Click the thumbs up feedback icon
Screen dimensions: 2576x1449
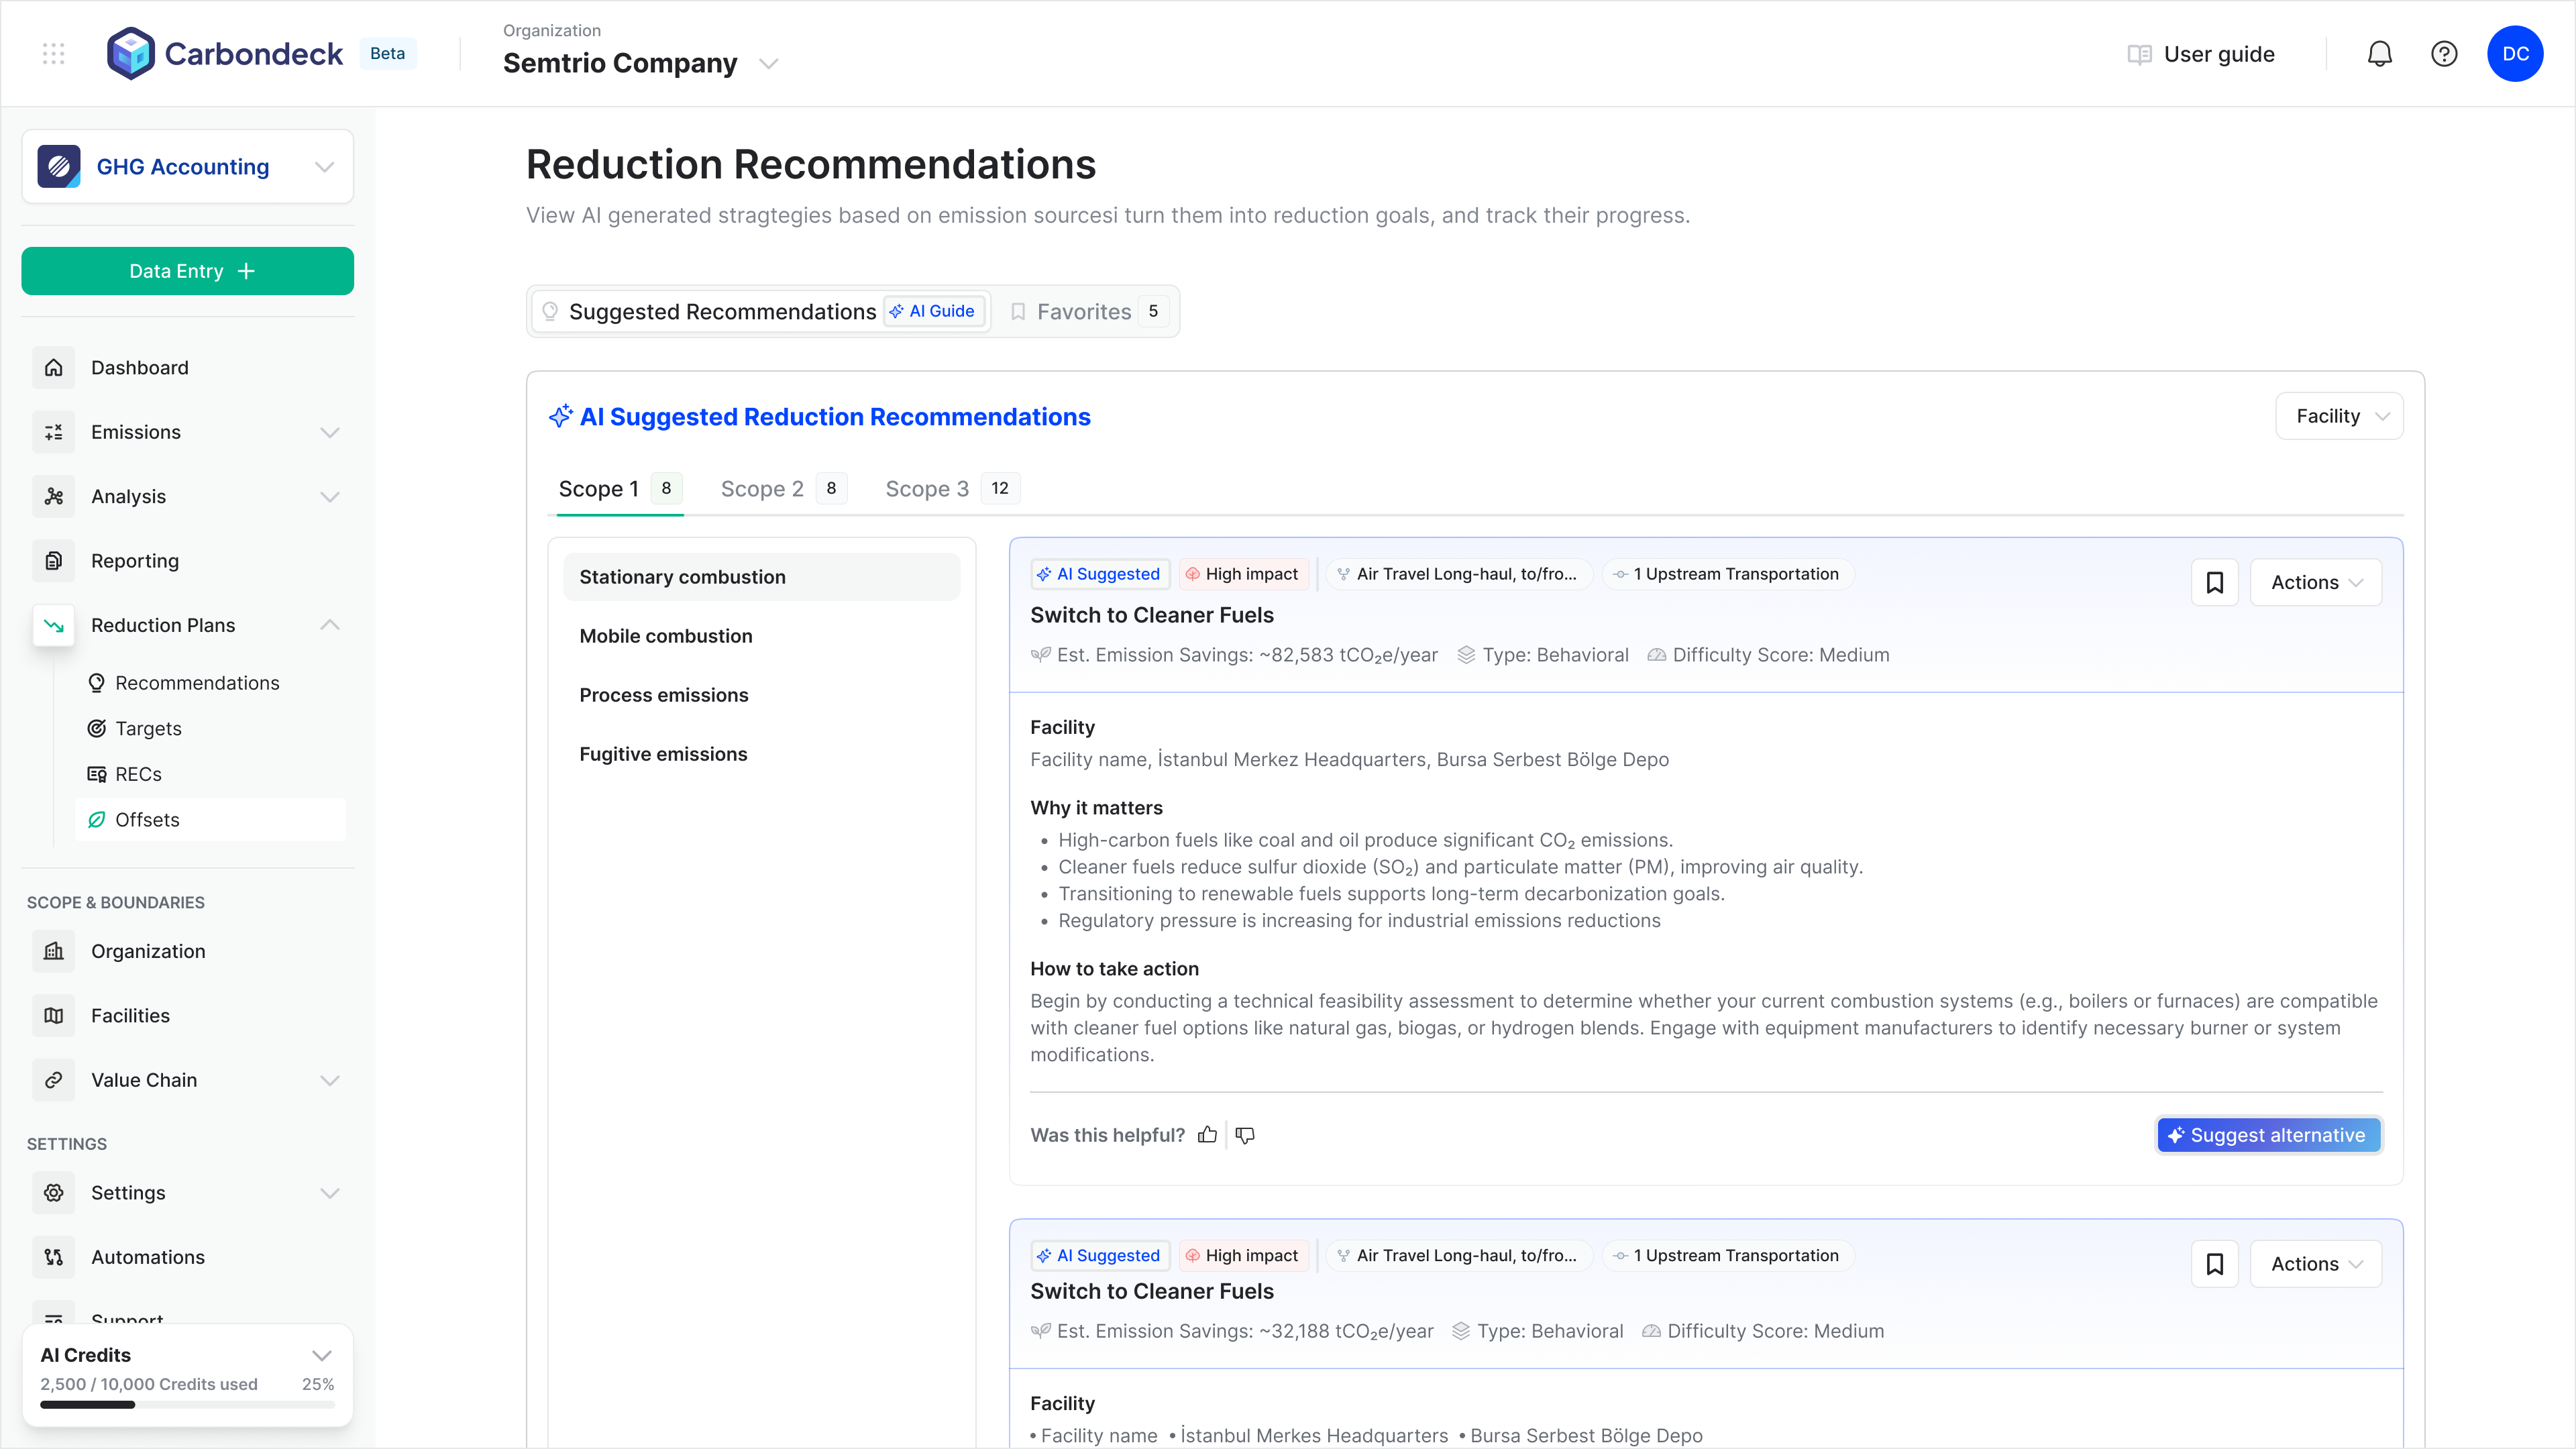coord(1207,1135)
